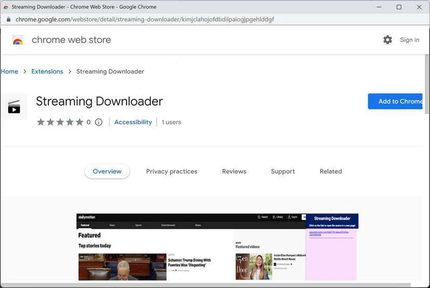Click the rating count '0'

click(88, 122)
